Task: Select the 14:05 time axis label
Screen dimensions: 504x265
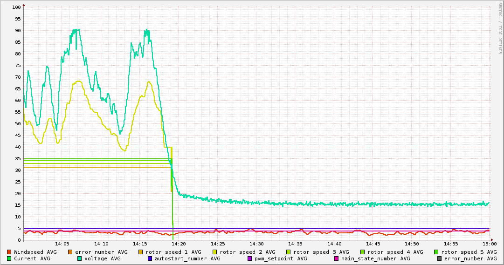Action: coord(62,244)
